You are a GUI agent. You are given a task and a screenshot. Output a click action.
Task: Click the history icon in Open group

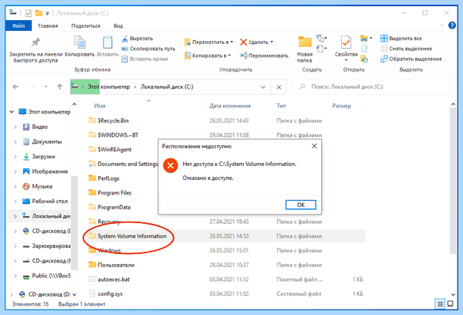click(364, 59)
